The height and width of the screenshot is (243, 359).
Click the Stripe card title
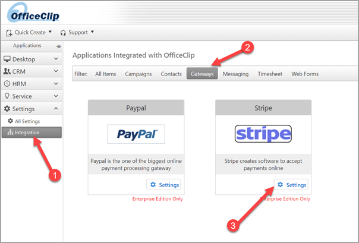263,108
